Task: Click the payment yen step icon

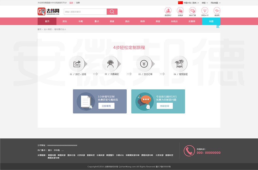Action: pyautogui.click(x=144, y=64)
